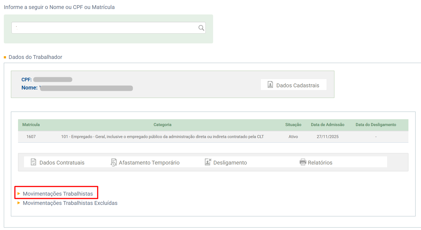Image resolution: width=421 pixels, height=230 pixels.
Task: Click the 'Ativo' situation cell
Action: 293,137
